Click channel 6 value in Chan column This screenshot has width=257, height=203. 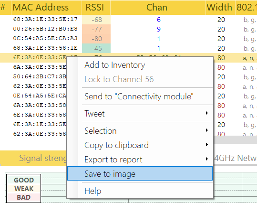(159, 20)
